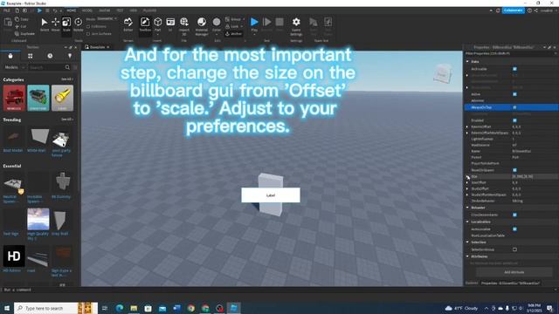The width and height of the screenshot is (559, 314).
Task: Start Play test
Action: [x=254, y=24]
